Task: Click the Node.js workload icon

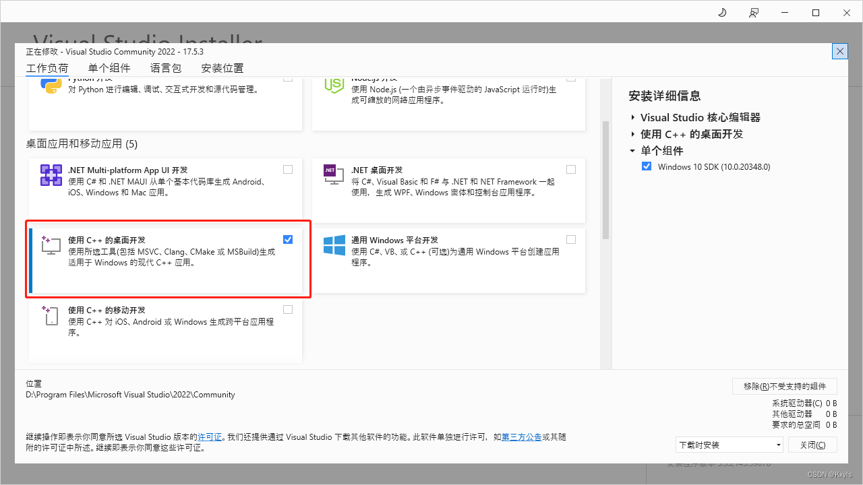Action: click(334, 86)
